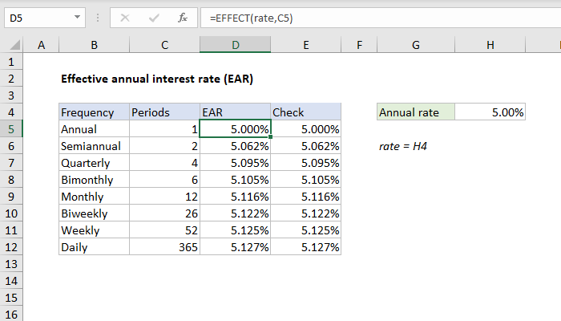Click the 'Periods' header cell
This screenshot has height=321, width=561.
pos(164,112)
